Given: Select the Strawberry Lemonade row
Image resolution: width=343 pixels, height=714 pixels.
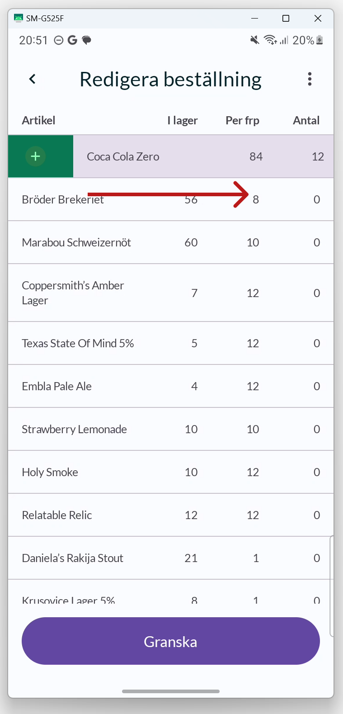Looking at the screenshot, I should (171, 429).
